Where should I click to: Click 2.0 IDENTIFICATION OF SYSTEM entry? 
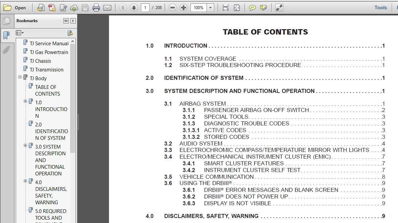(x=265, y=78)
